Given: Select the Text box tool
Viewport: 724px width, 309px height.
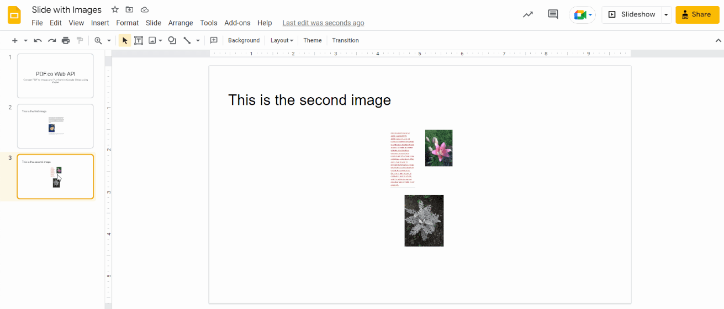Looking at the screenshot, I should [x=139, y=40].
